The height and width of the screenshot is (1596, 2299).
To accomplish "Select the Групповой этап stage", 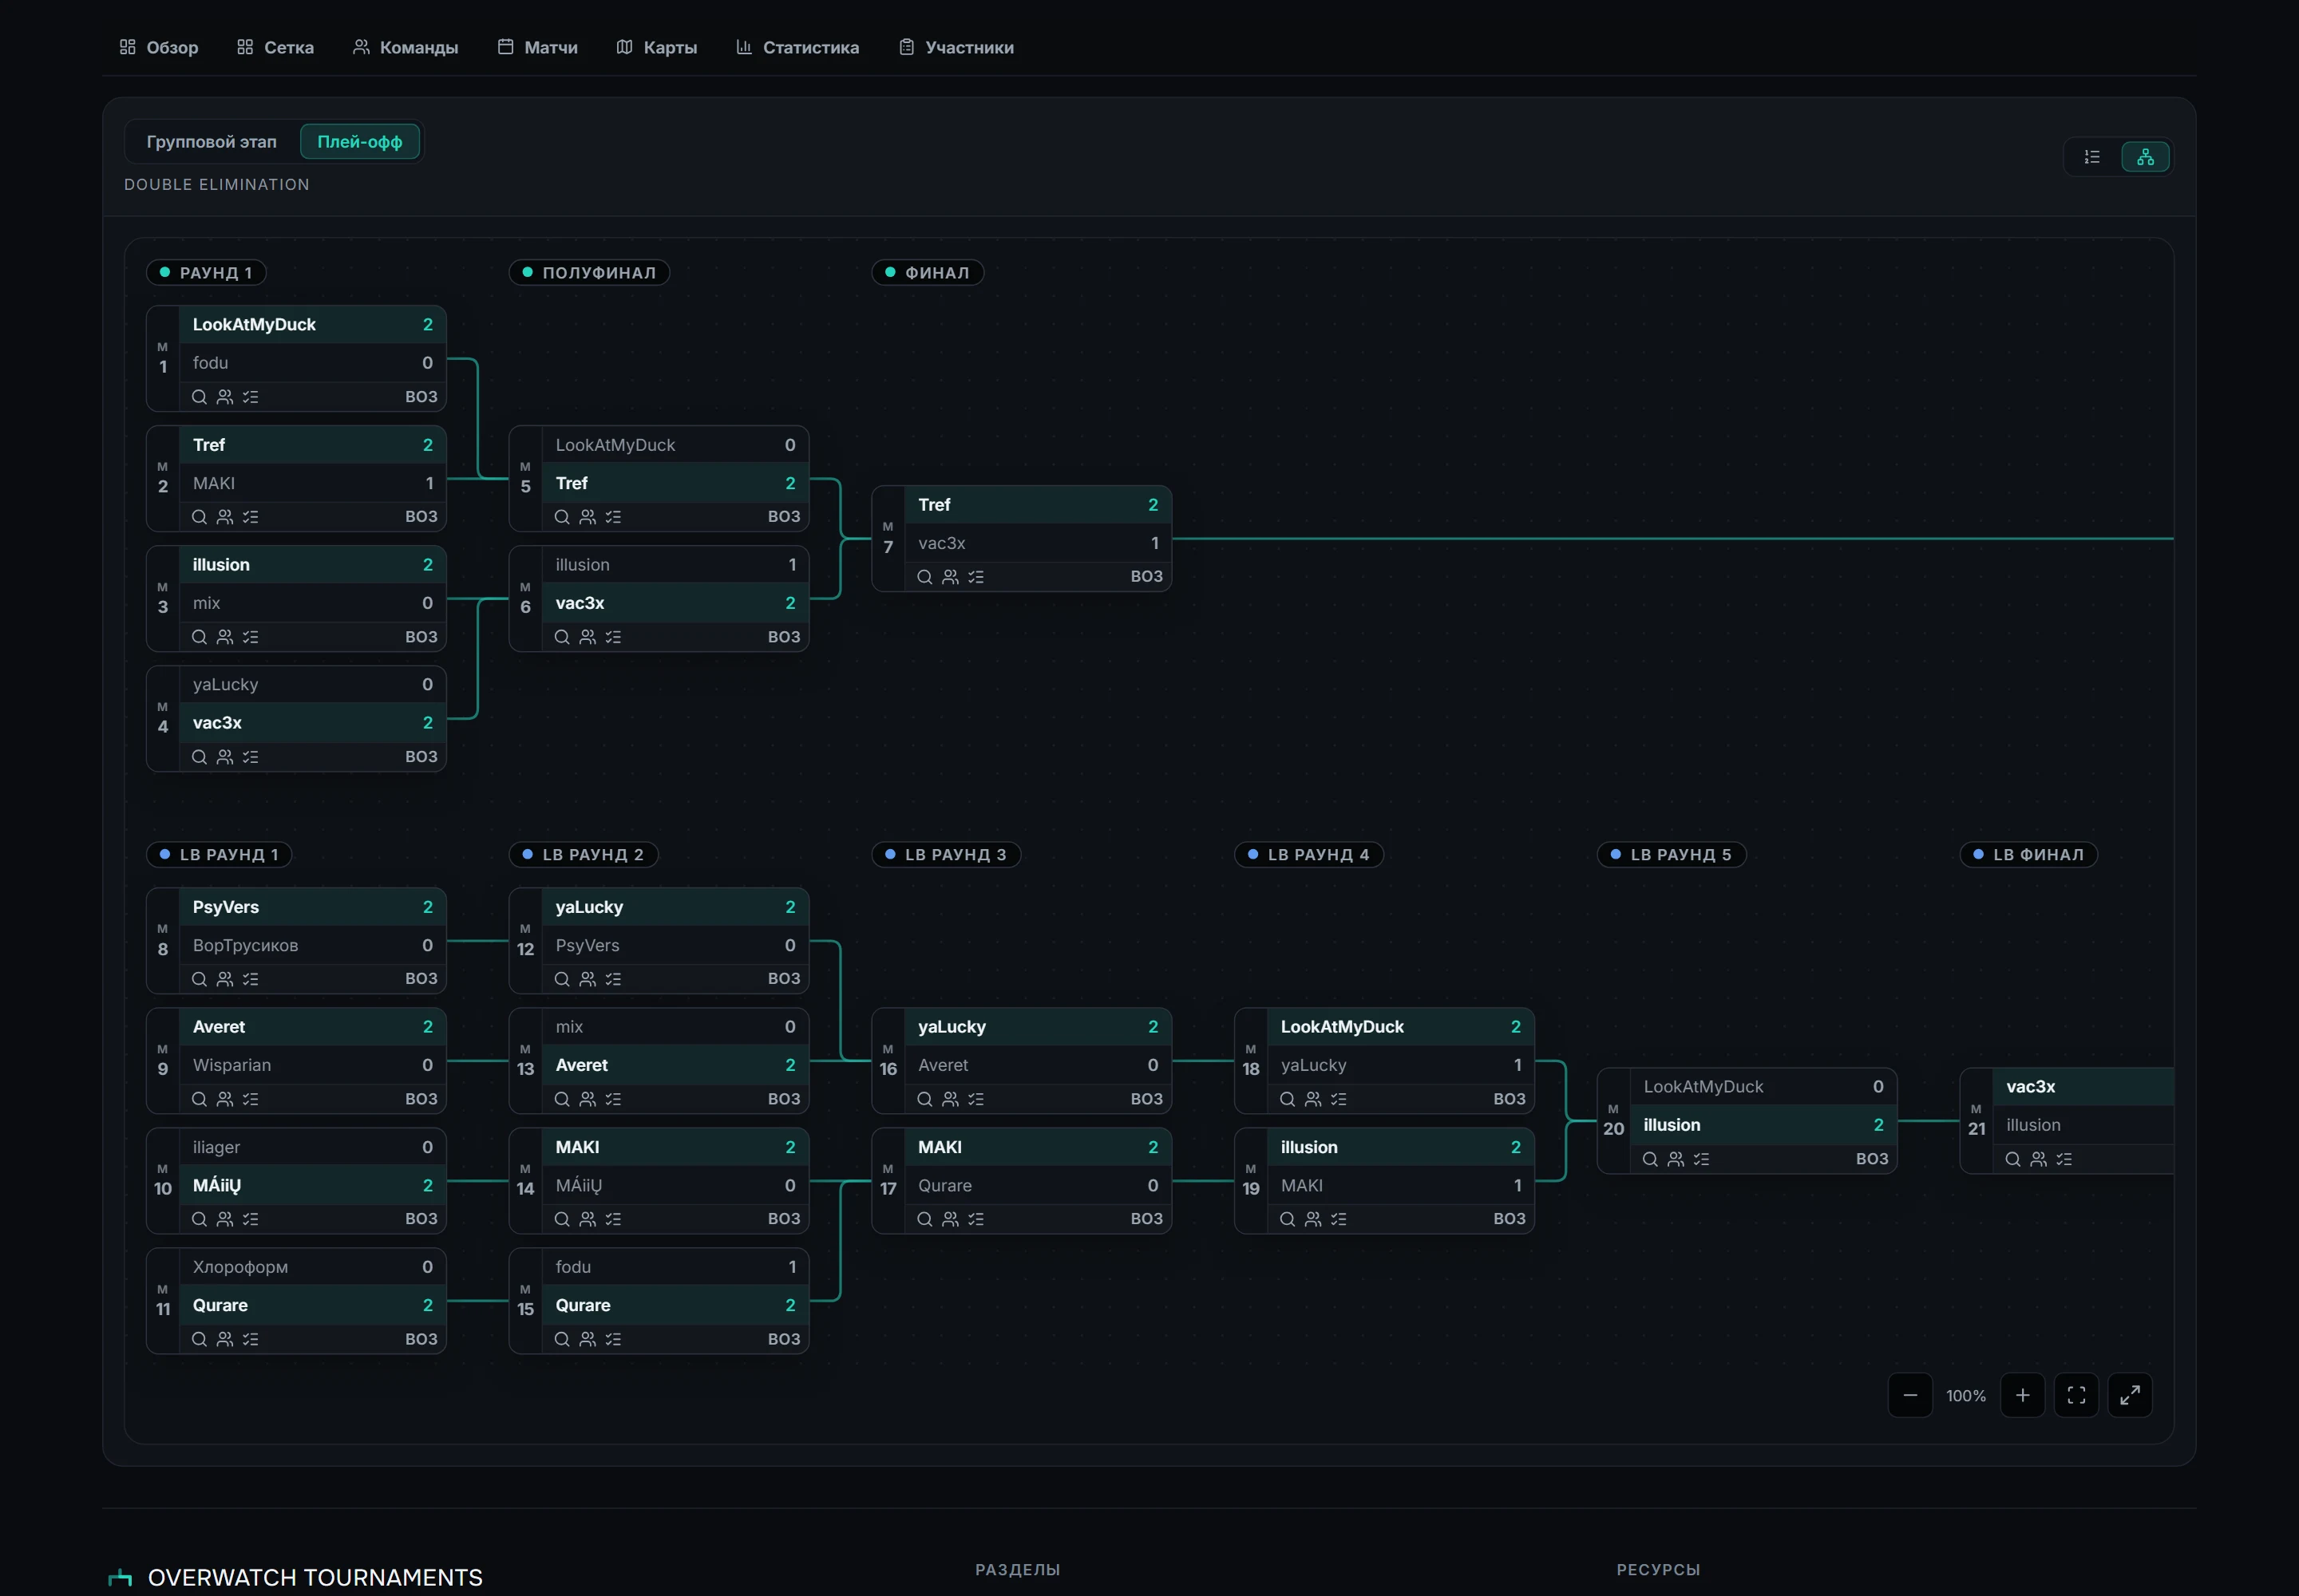I will (x=211, y=142).
